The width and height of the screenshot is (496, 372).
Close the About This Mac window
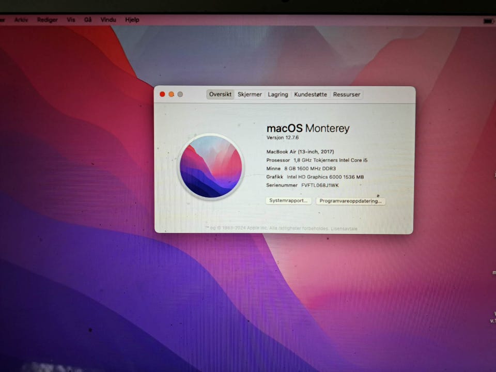click(162, 94)
